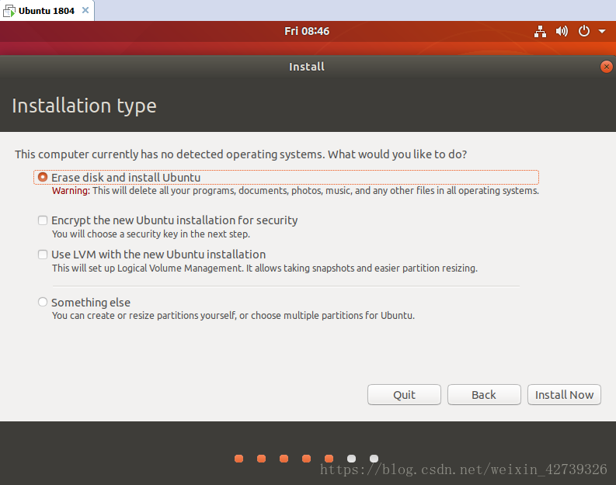Open the Fri 08:46 clock menu

[x=307, y=31]
